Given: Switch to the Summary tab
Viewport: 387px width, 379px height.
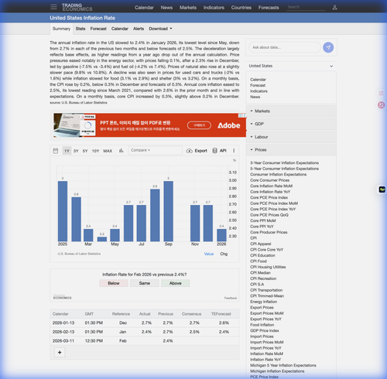Looking at the screenshot, I should [61, 29].
